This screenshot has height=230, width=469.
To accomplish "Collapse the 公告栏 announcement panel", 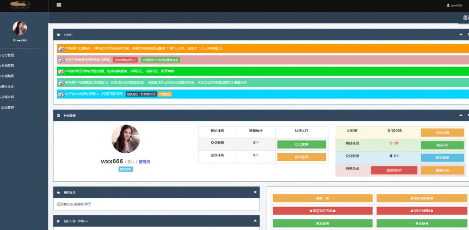I will pyautogui.click(x=461, y=35).
